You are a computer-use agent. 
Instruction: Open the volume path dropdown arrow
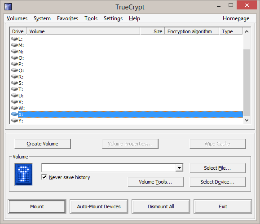click(x=179, y=168)
